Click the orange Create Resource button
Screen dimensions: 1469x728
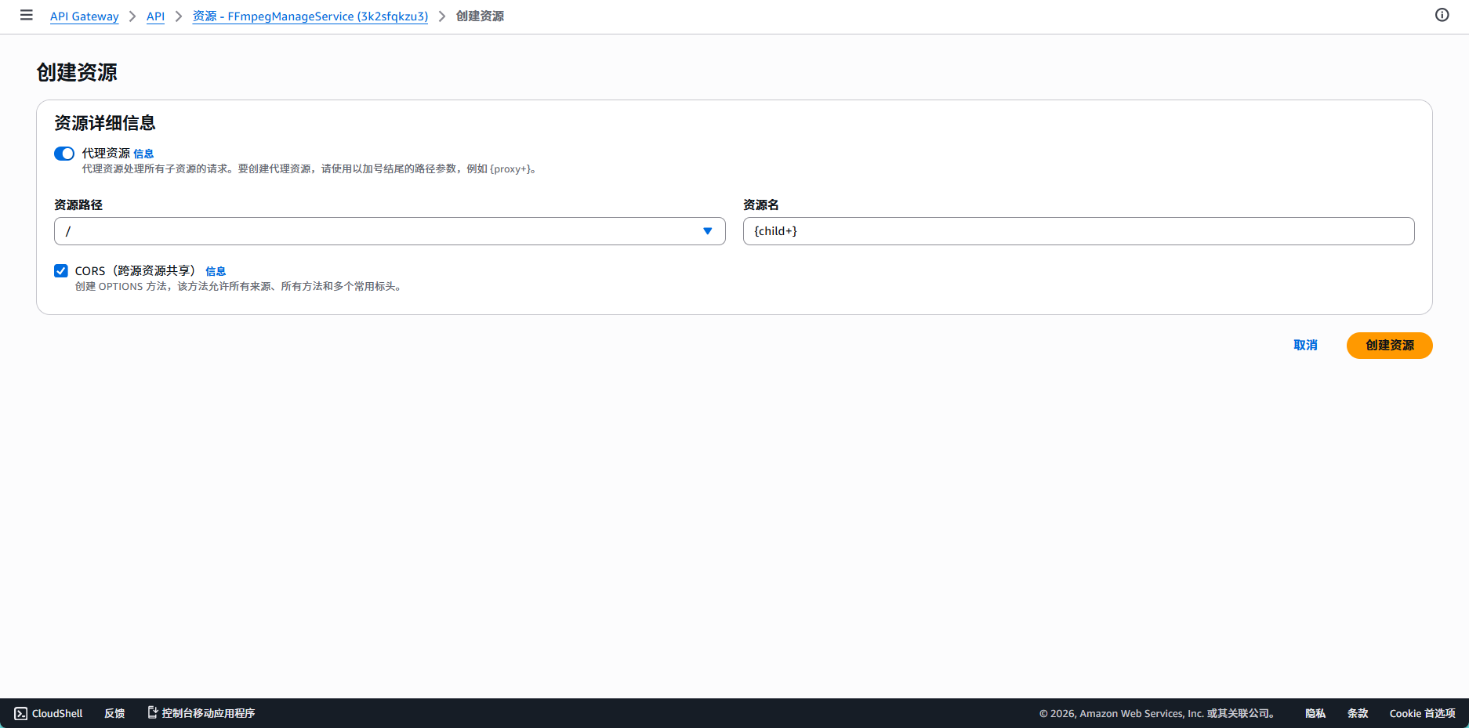point(1389,346)
